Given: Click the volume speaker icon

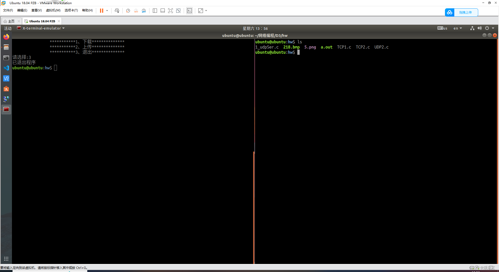Looking at the screenshot, I should (x=480, y=28).
